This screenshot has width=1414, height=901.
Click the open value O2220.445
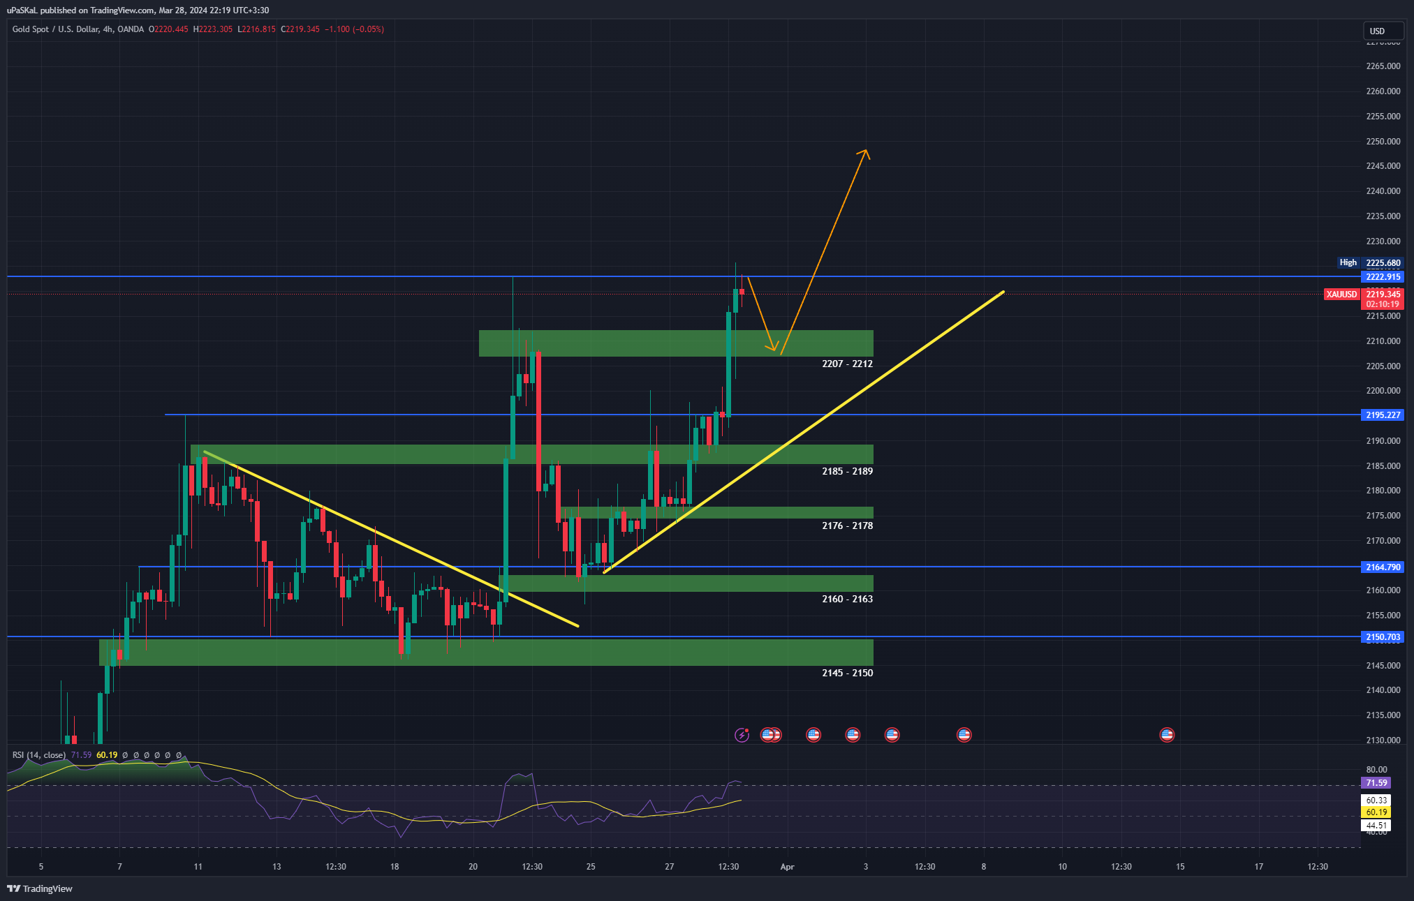[168, 29]
